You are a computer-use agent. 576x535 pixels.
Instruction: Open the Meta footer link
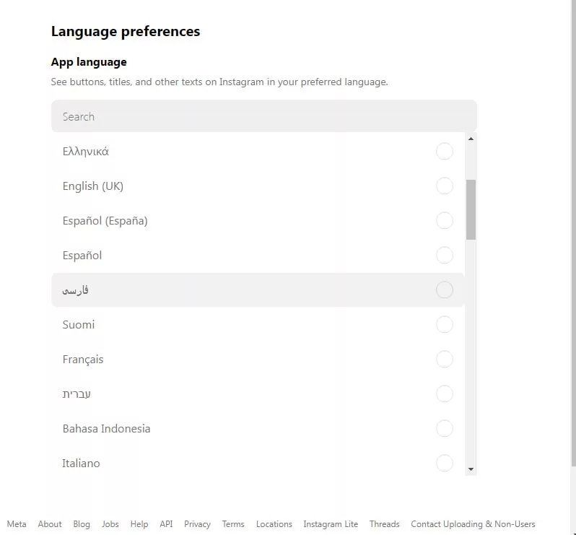click(17, 524)
